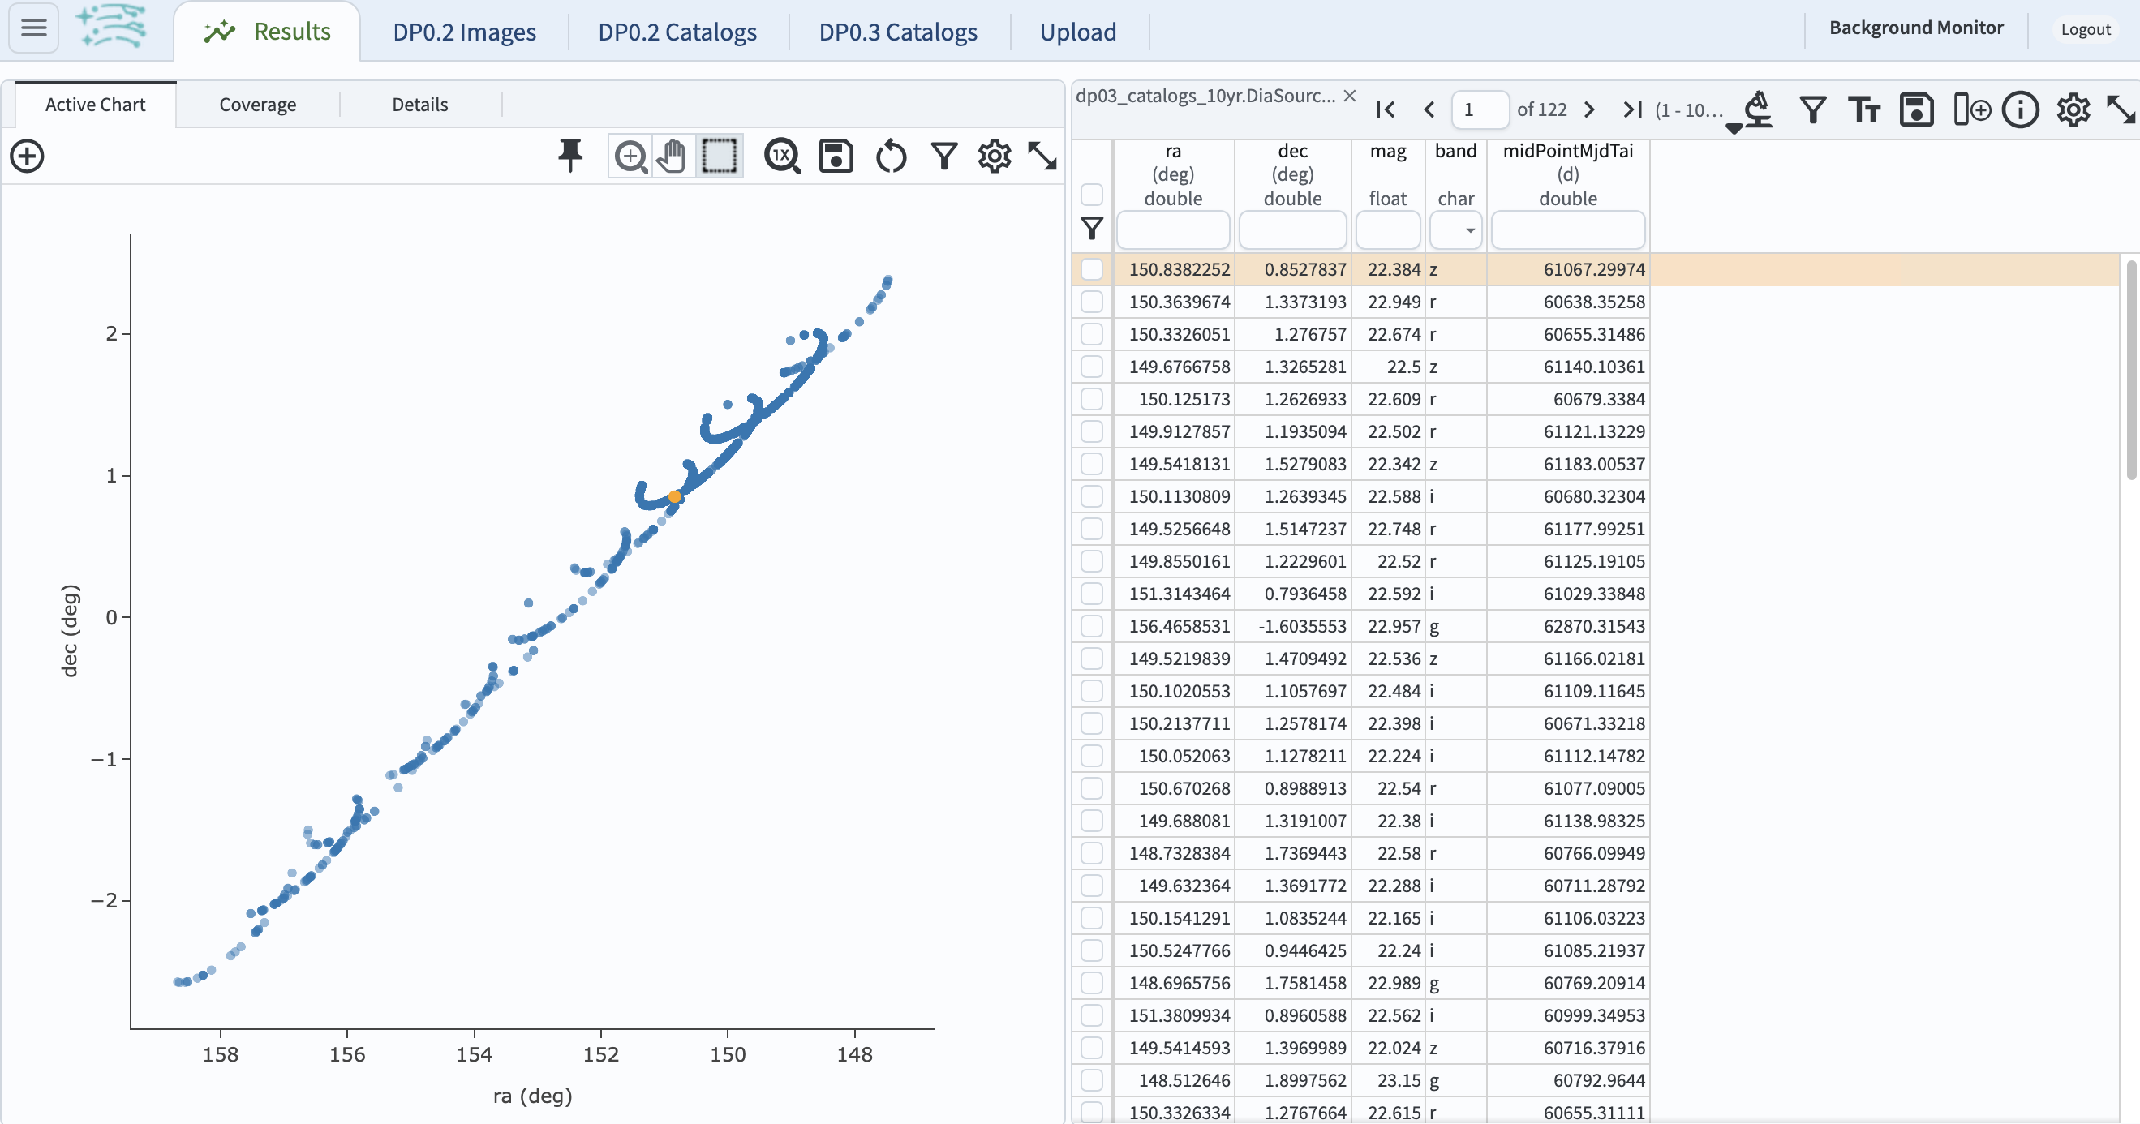This screenshot has height=1124, width=2140.
Task: Expand table panel to full view
Action: coord(2121,109)
